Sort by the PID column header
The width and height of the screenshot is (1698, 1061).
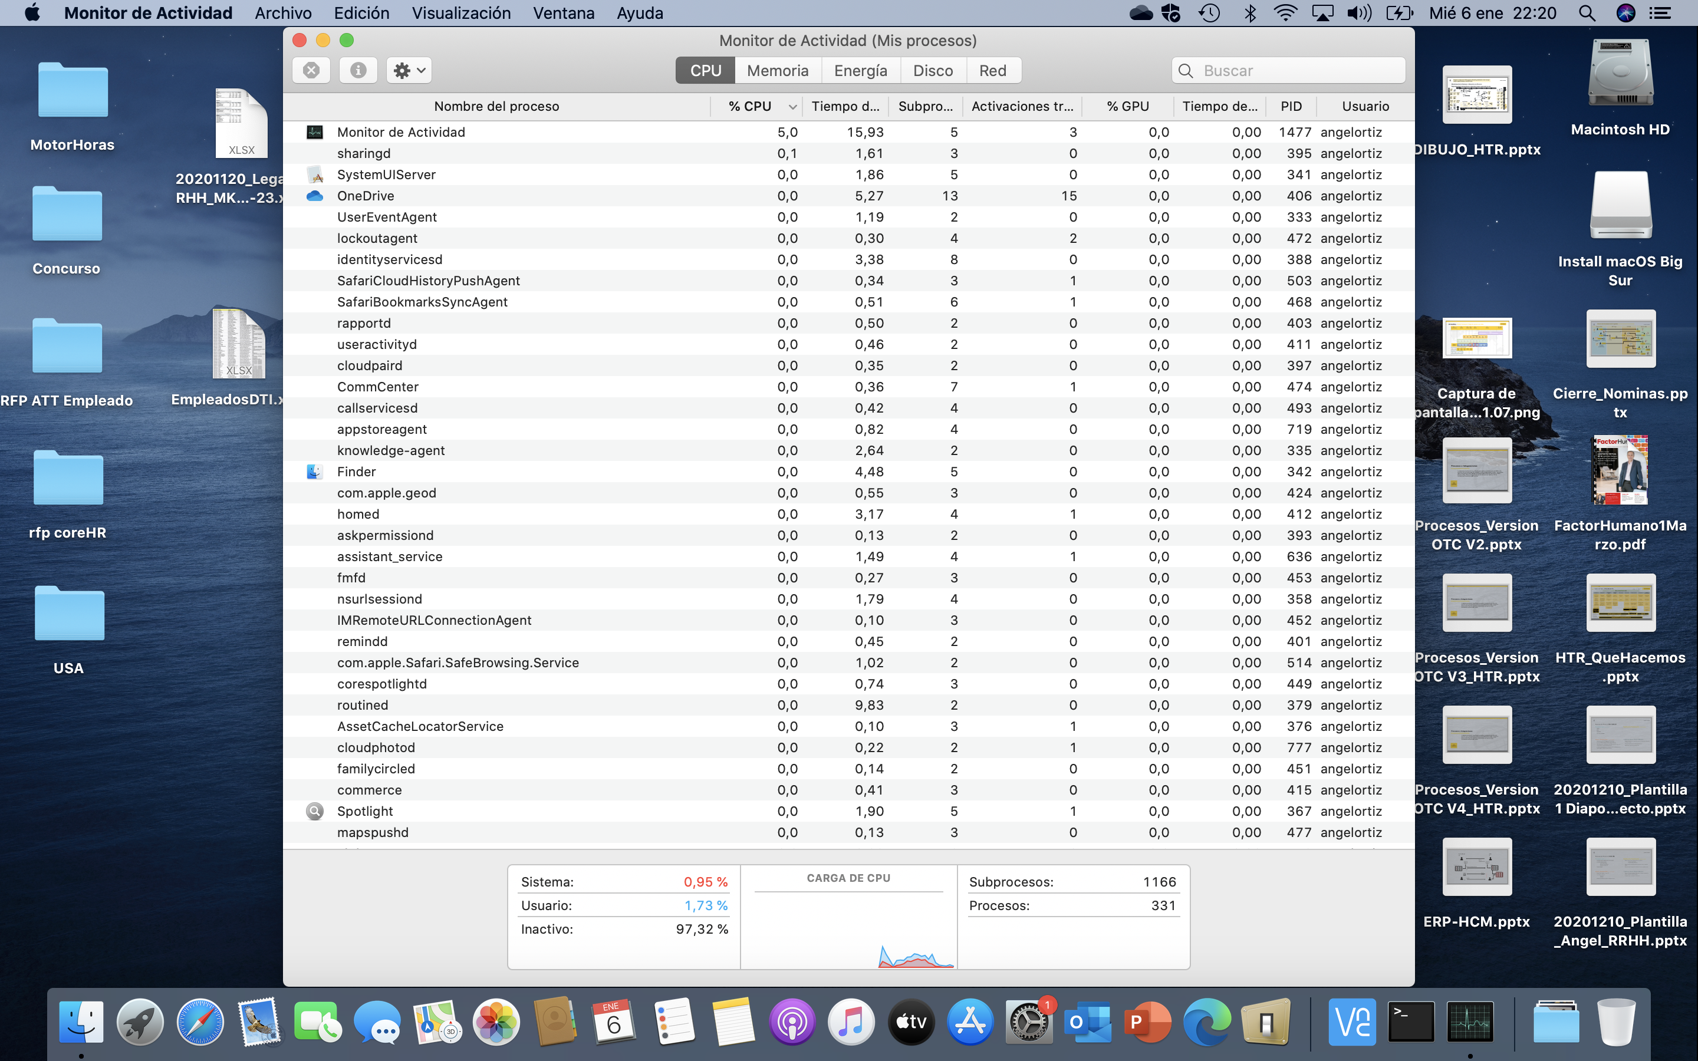click(1291, 106)
